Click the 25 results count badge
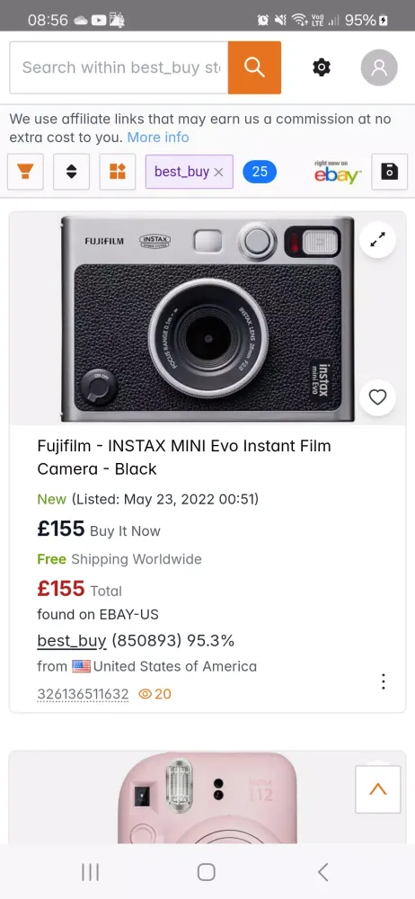This screenshot has width=415, height=899. [x=260, y=172]
